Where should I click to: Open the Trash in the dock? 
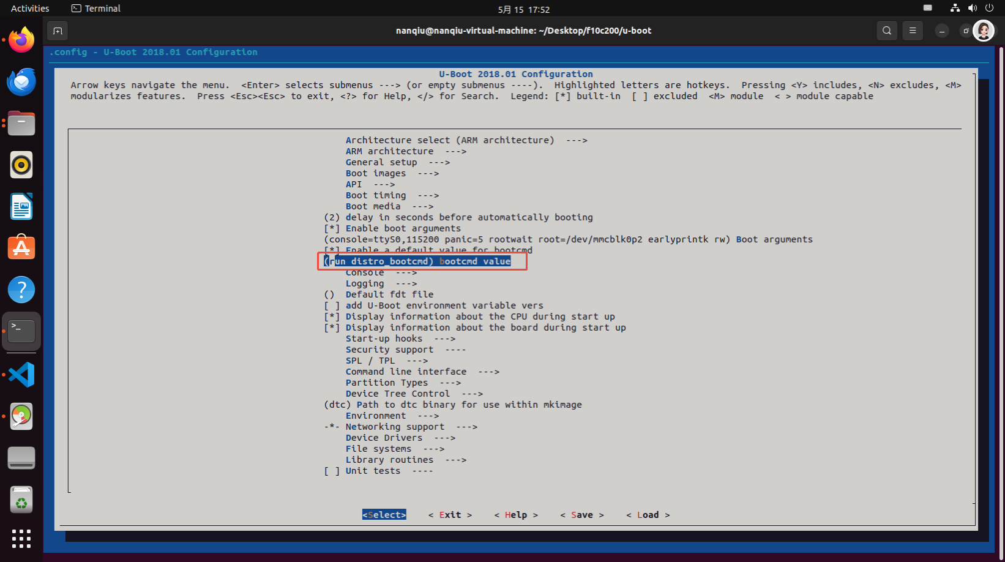21,500
